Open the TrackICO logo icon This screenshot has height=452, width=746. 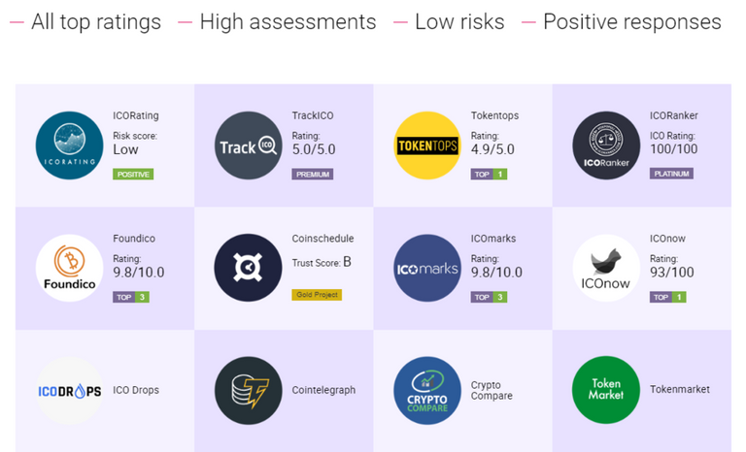(x=248, y=145)
